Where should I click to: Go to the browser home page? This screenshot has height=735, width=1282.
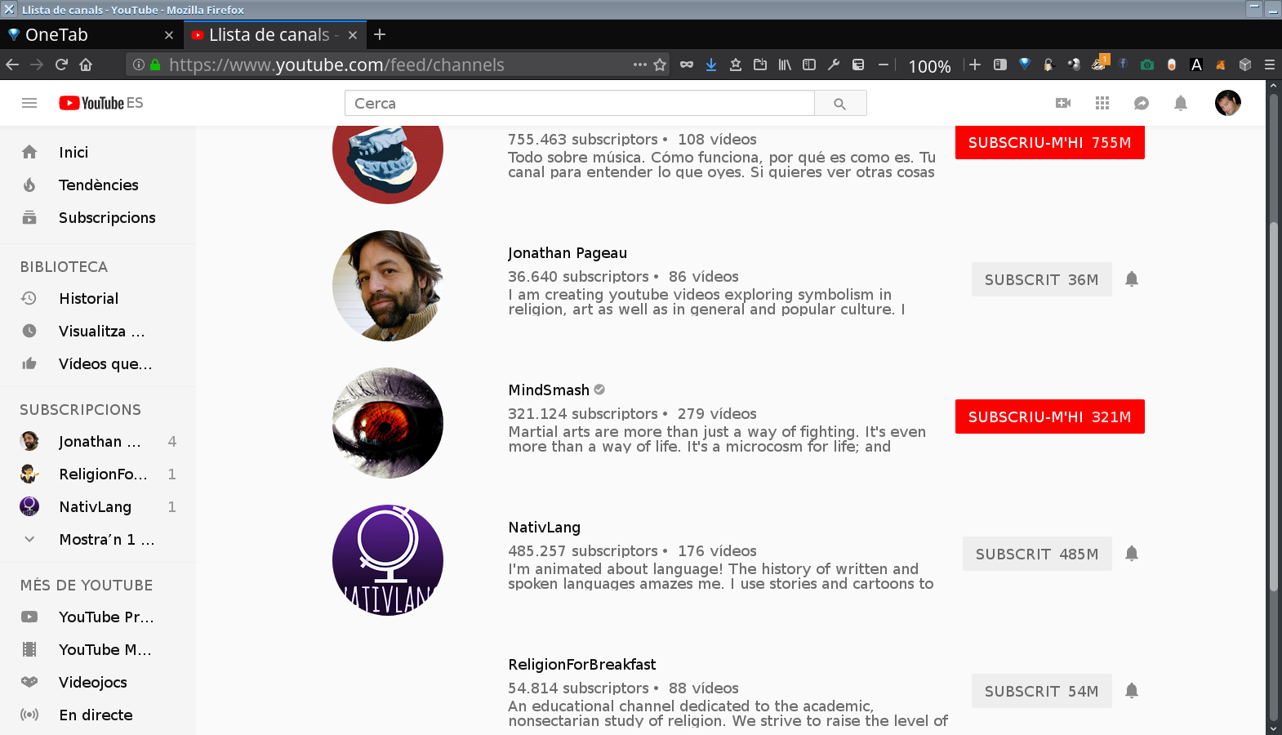coord(86,65)
